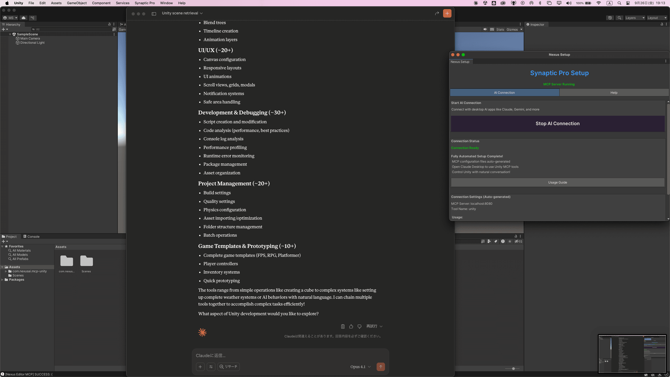Open the Synaptic Pro menu

[144, 3]
